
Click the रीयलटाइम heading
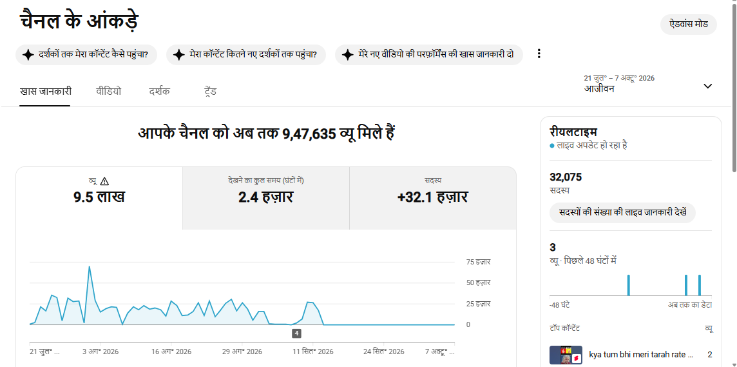click(x=573, y=133)
